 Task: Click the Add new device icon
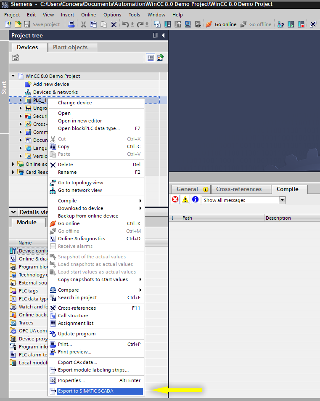28,84
